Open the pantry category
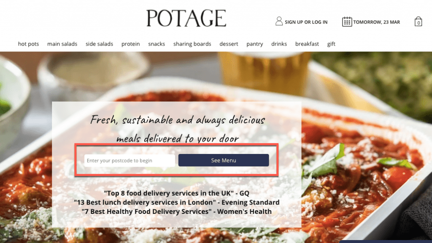 pos(254,44)
